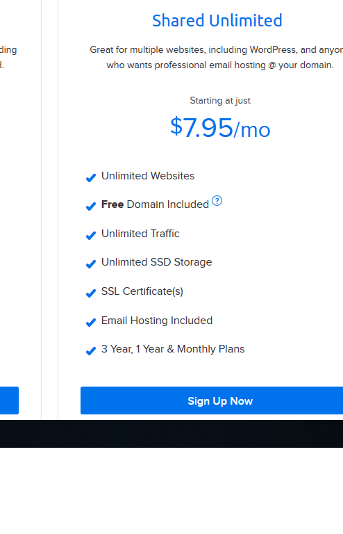The width and height of the screenshot is (343, 534).
Task: Click the checkmark next to Unlimited Websites
Action: (x=91, y=178)
